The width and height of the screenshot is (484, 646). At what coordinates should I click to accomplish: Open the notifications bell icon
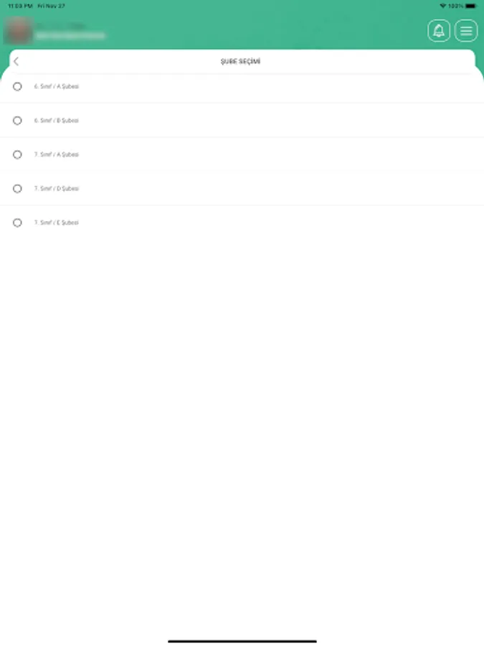[439, 31]
